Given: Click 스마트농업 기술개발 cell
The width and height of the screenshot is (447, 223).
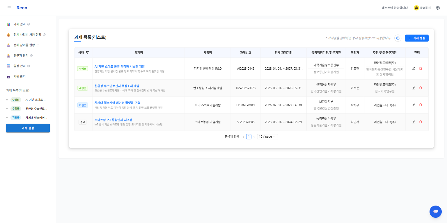Looking at the screenshot, I should [208, 122].
